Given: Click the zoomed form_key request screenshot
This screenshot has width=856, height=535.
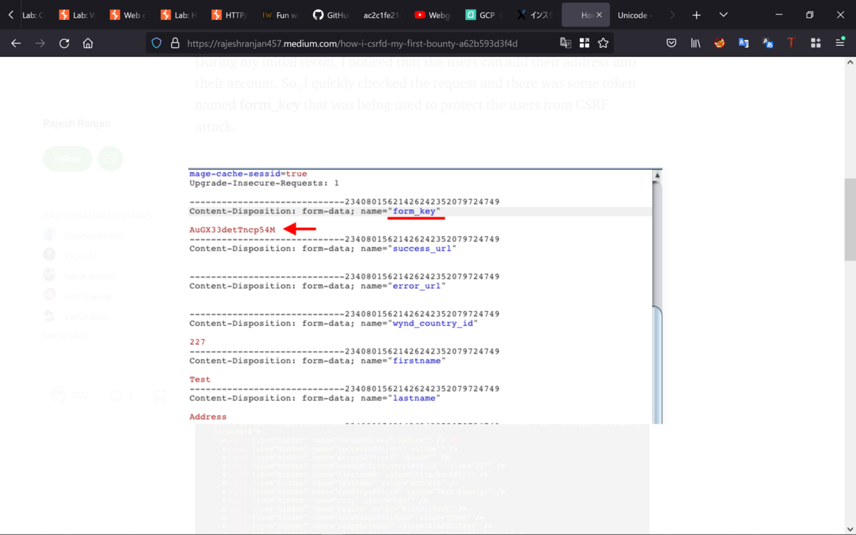Looking at the screenshot, I should coord(425,296).
